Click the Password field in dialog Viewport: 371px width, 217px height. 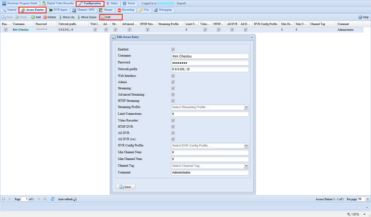tap(210, 63)
